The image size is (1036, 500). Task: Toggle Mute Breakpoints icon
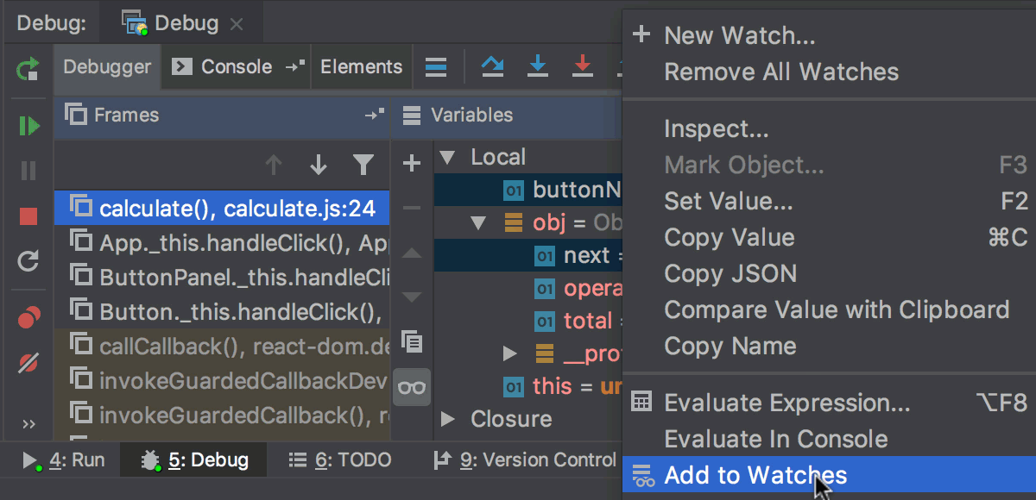click(x=28, y=363)
